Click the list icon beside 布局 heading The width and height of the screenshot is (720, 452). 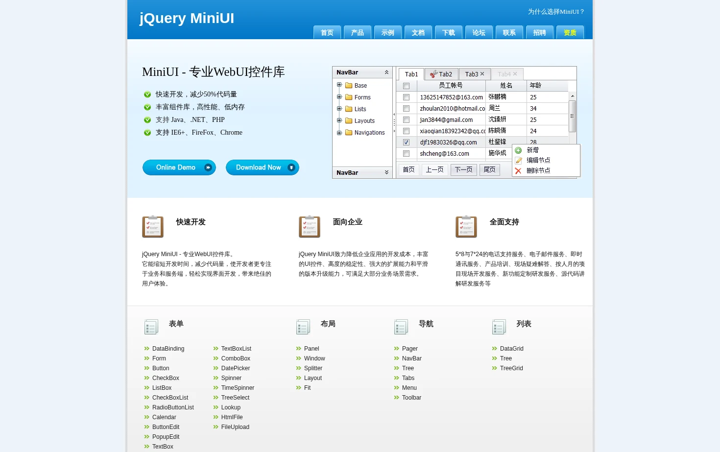tap(303, 327)
